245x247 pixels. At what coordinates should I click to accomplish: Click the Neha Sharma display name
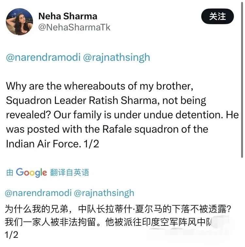(x=68, y=16)
